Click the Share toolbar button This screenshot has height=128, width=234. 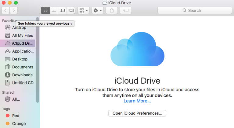coord(112,10)
